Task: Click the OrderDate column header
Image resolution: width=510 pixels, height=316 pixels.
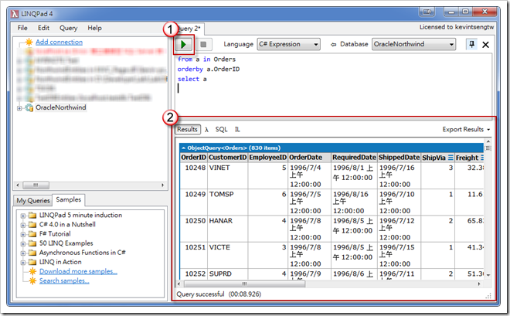Action: (x=309, y=158)
